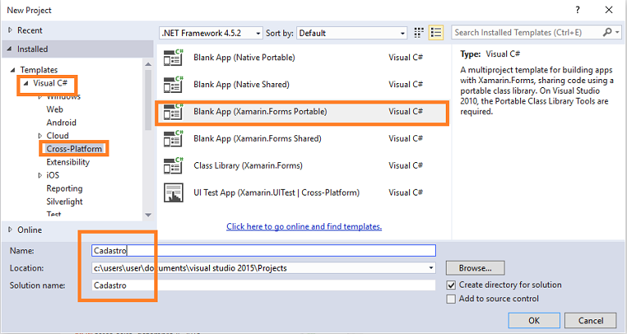
Task: Enable Add to source control checkbox
Action: coord(451,299)
